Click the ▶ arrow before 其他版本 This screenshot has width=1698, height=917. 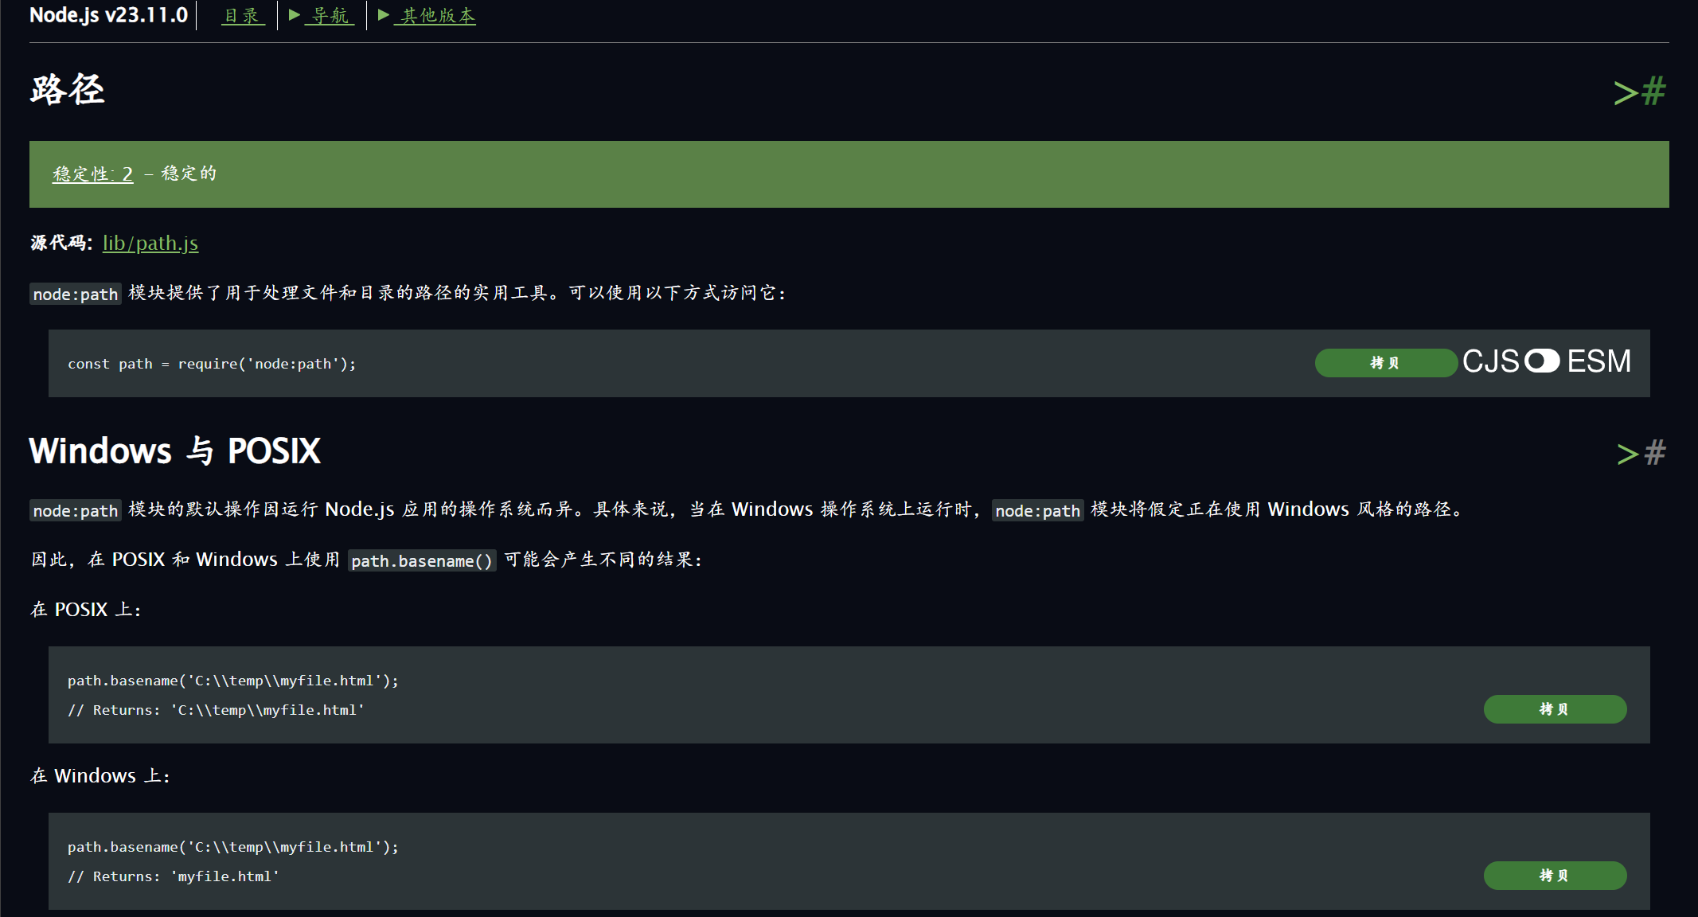[x=384, y=15]
